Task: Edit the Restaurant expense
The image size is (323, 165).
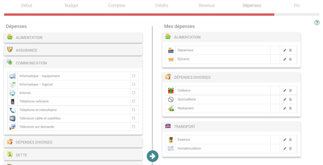Action: tap(285, 108)
